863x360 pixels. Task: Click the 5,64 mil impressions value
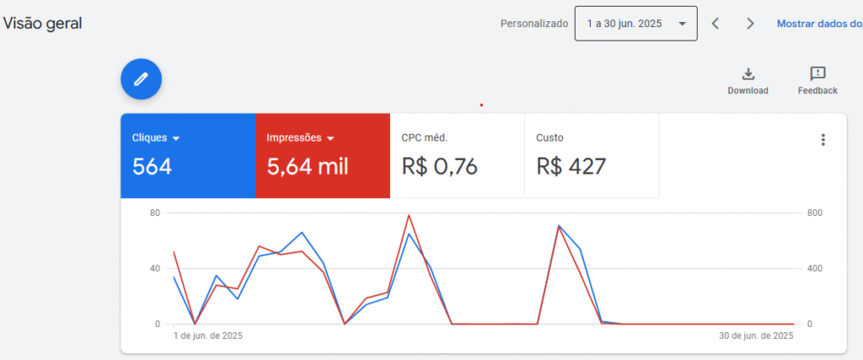pos(307,167)
